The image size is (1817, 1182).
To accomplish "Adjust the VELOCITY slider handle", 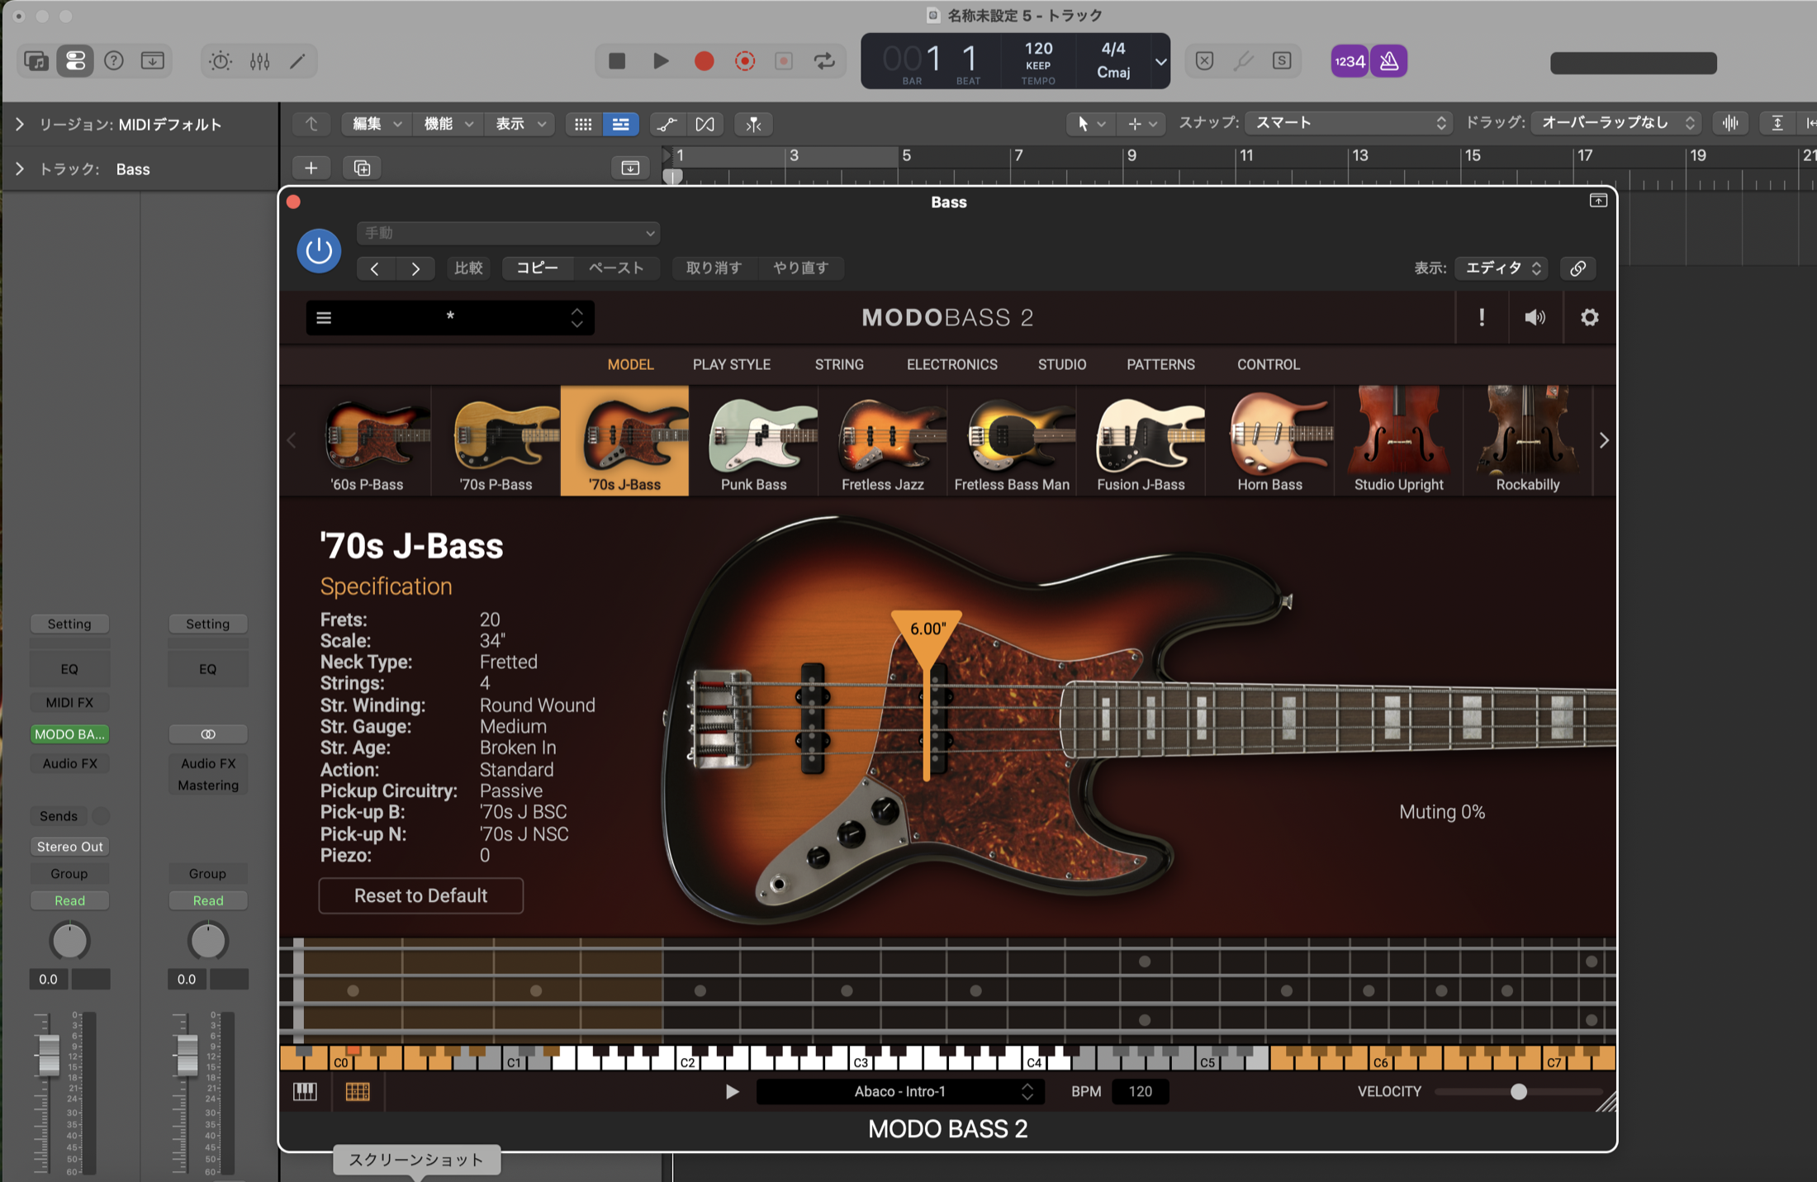I will point(1518,1092).
